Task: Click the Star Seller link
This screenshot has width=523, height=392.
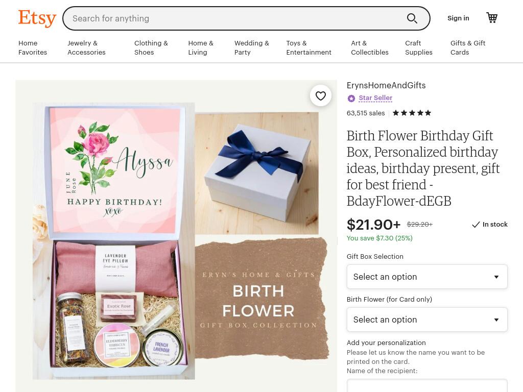Action: pos(375,98)
